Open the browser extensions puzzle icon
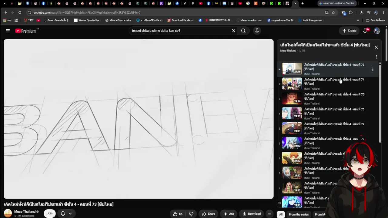Viewport: 388px width, 218px height. coord(351,12)
